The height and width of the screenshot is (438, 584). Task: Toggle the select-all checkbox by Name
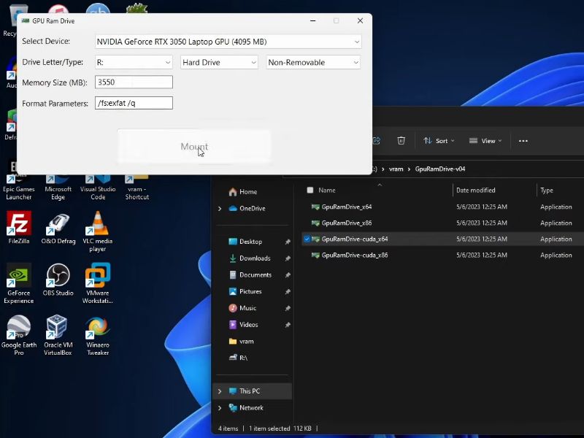[x=310, y=191]
